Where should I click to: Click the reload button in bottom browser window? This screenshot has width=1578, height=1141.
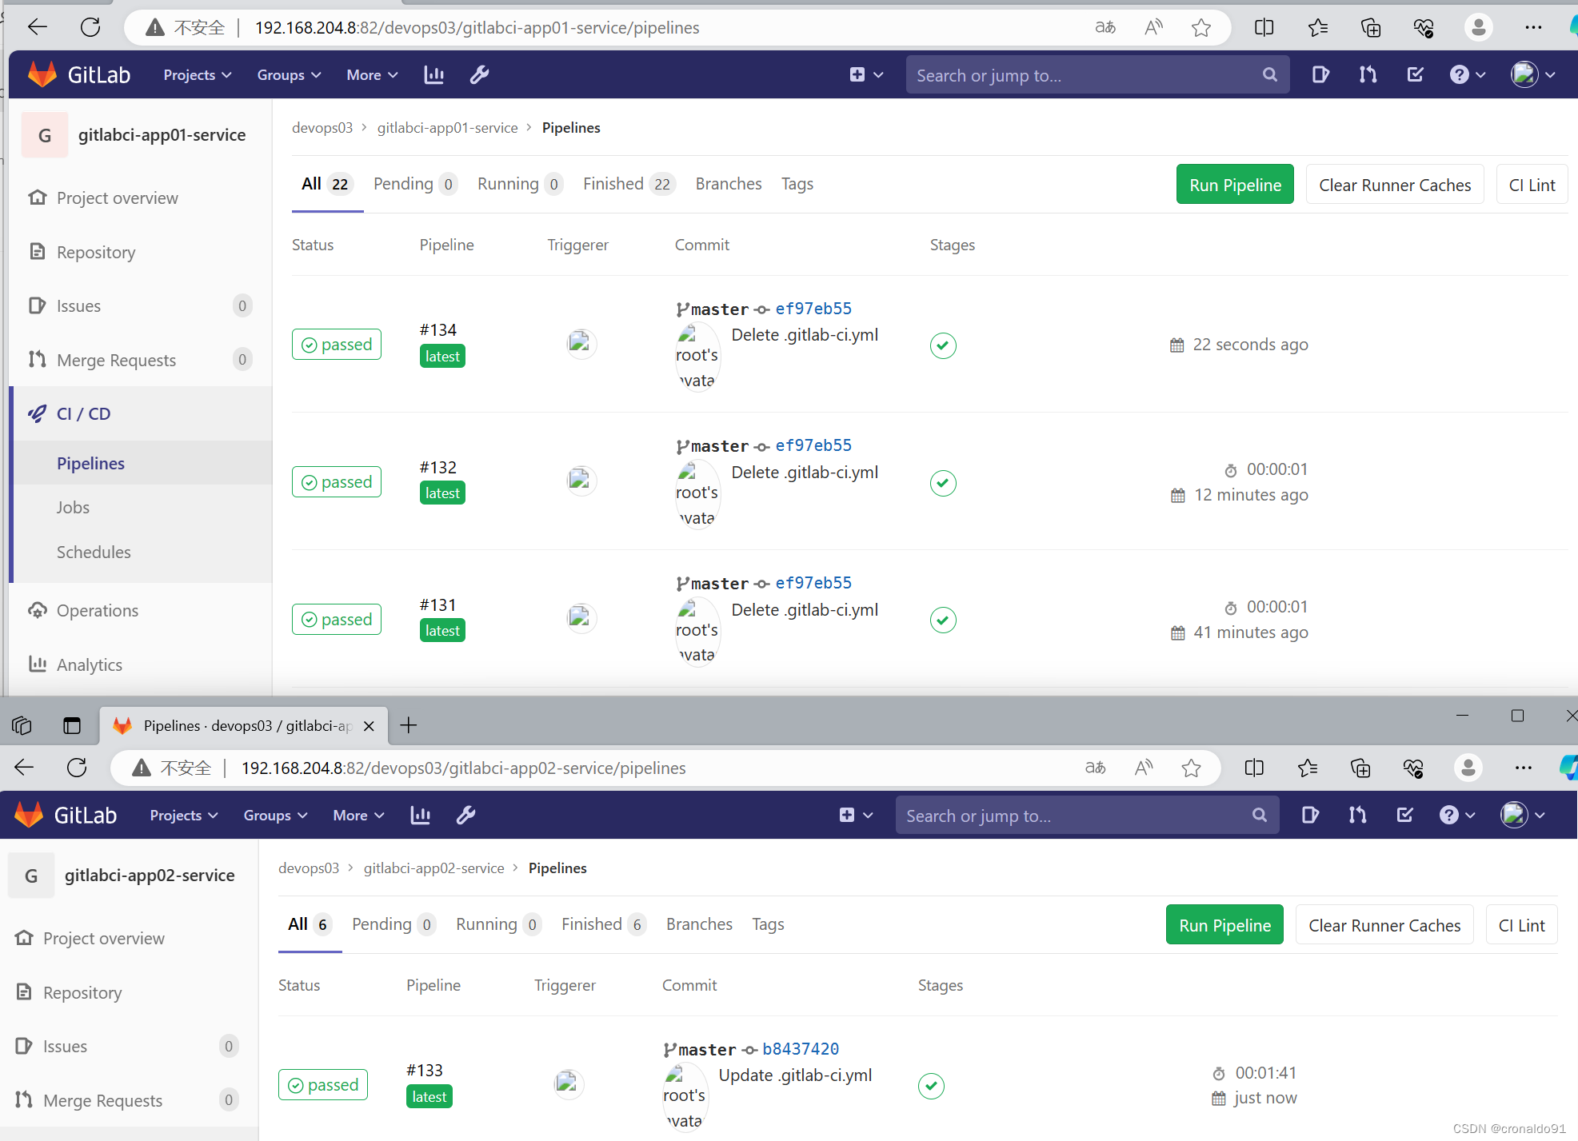tap(77, 768)
